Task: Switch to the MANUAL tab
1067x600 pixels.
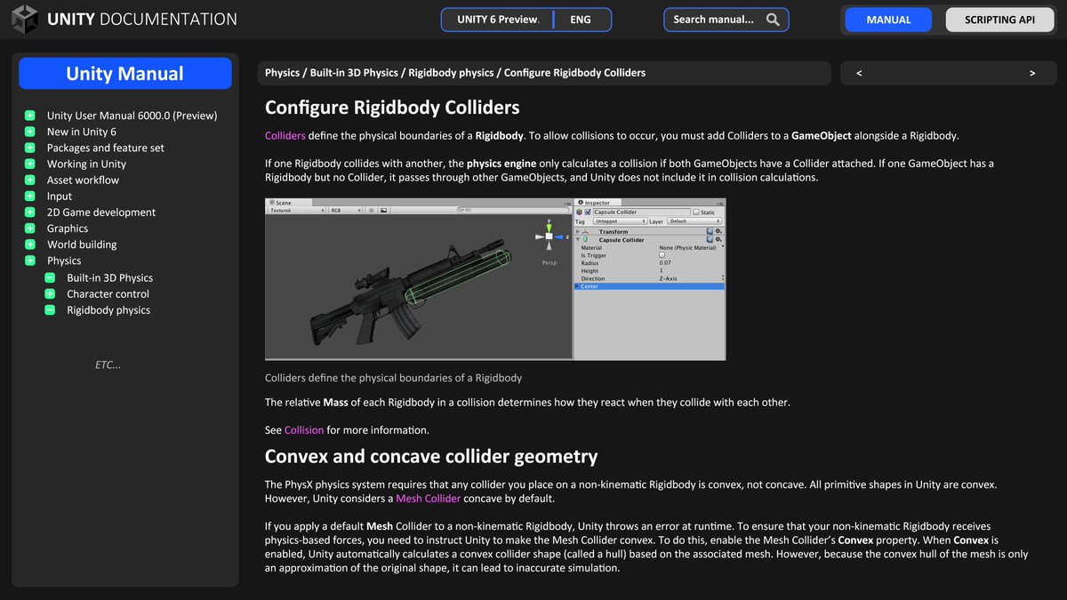Action: coord(888,20)
